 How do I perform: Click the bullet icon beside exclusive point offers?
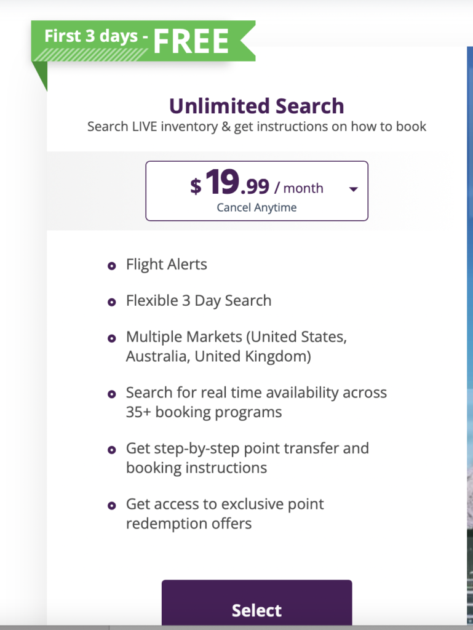tap(111, 504)
